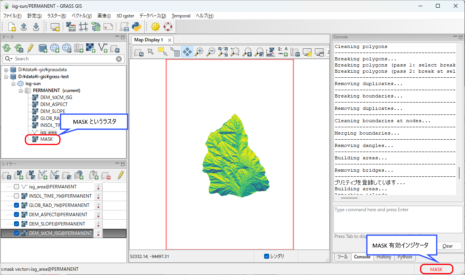Select the Pan tool in Map Display
Screen dimensions: 465x275
187,51
